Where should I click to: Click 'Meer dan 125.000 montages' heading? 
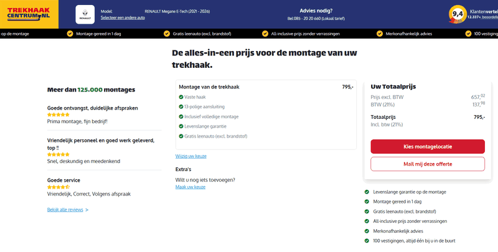tap(91, 90)
